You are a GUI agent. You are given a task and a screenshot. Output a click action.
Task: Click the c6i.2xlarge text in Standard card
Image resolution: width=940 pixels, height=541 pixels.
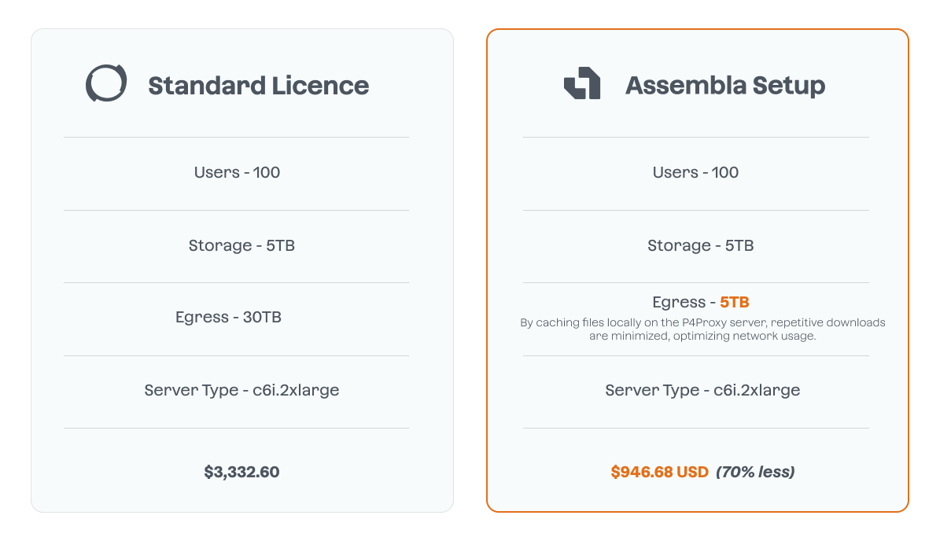point(296,390)
